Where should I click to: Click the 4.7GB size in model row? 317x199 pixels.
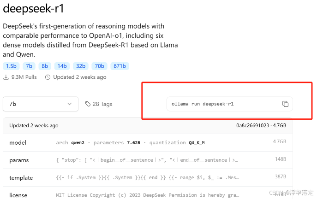point(280,141)
